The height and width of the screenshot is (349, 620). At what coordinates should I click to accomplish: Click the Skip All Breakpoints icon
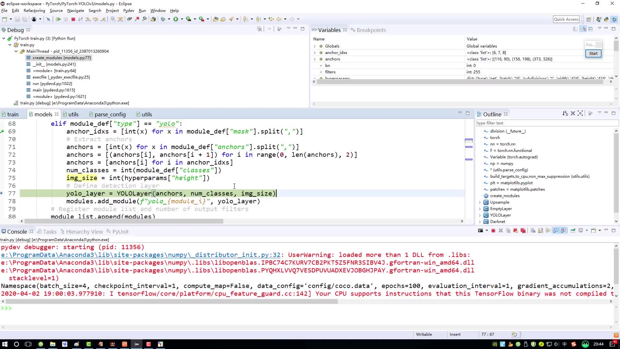(48, 19)
